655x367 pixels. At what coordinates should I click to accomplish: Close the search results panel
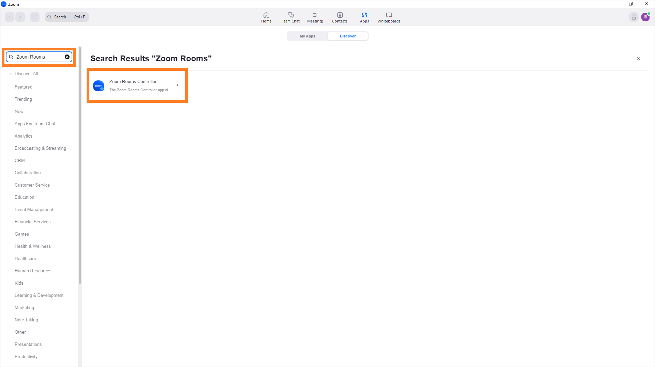coord(638,59)
